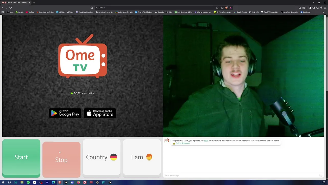Open the Get it on Google Play badge
328x185 pixels.
pyautogui.click(x=65, y=113)
